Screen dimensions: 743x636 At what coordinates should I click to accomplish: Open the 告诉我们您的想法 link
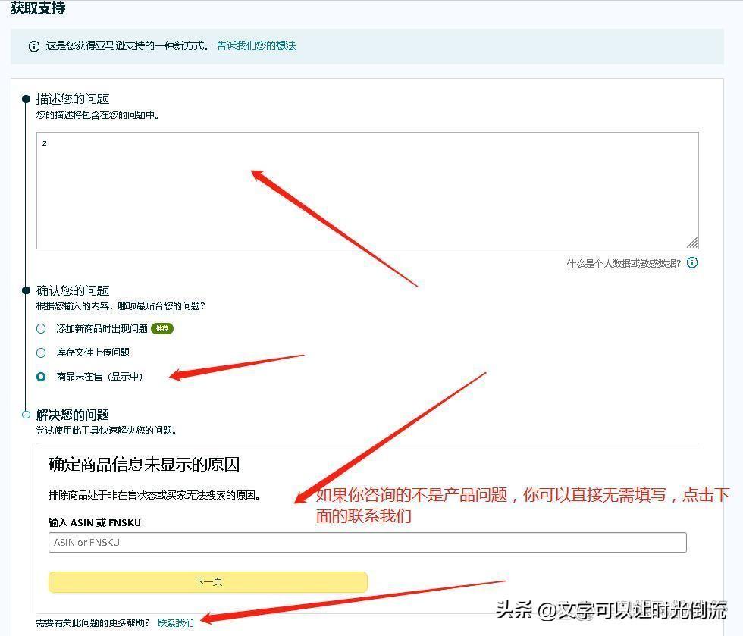pos(256,46)
